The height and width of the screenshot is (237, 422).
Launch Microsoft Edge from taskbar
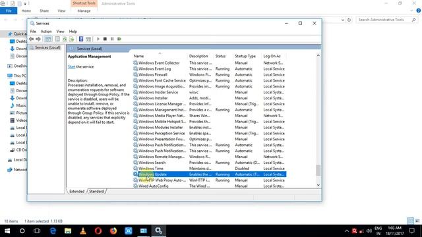pos(53,231)
